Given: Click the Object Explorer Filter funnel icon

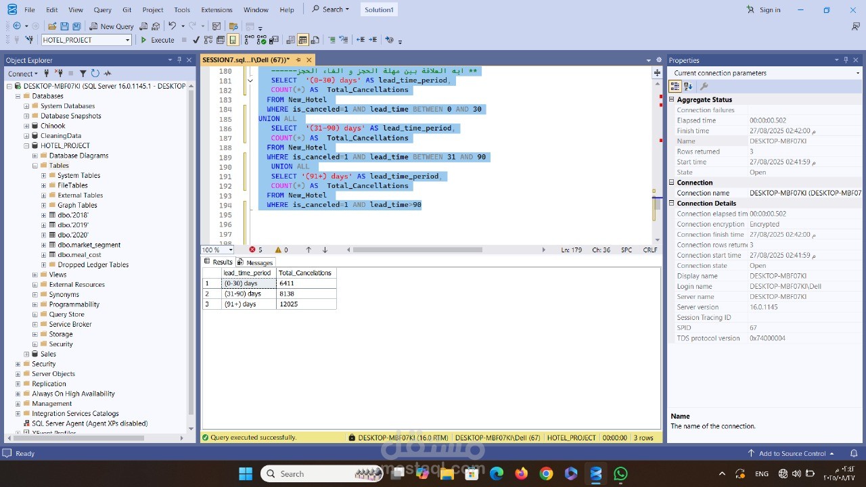Looking at the screenshot, I should tap(83, 73).
